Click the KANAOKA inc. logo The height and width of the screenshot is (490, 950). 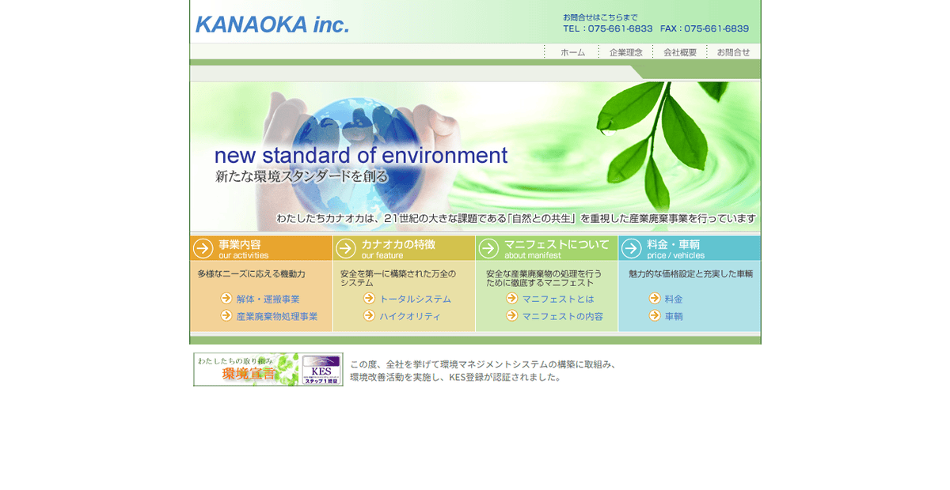point(272,24)
